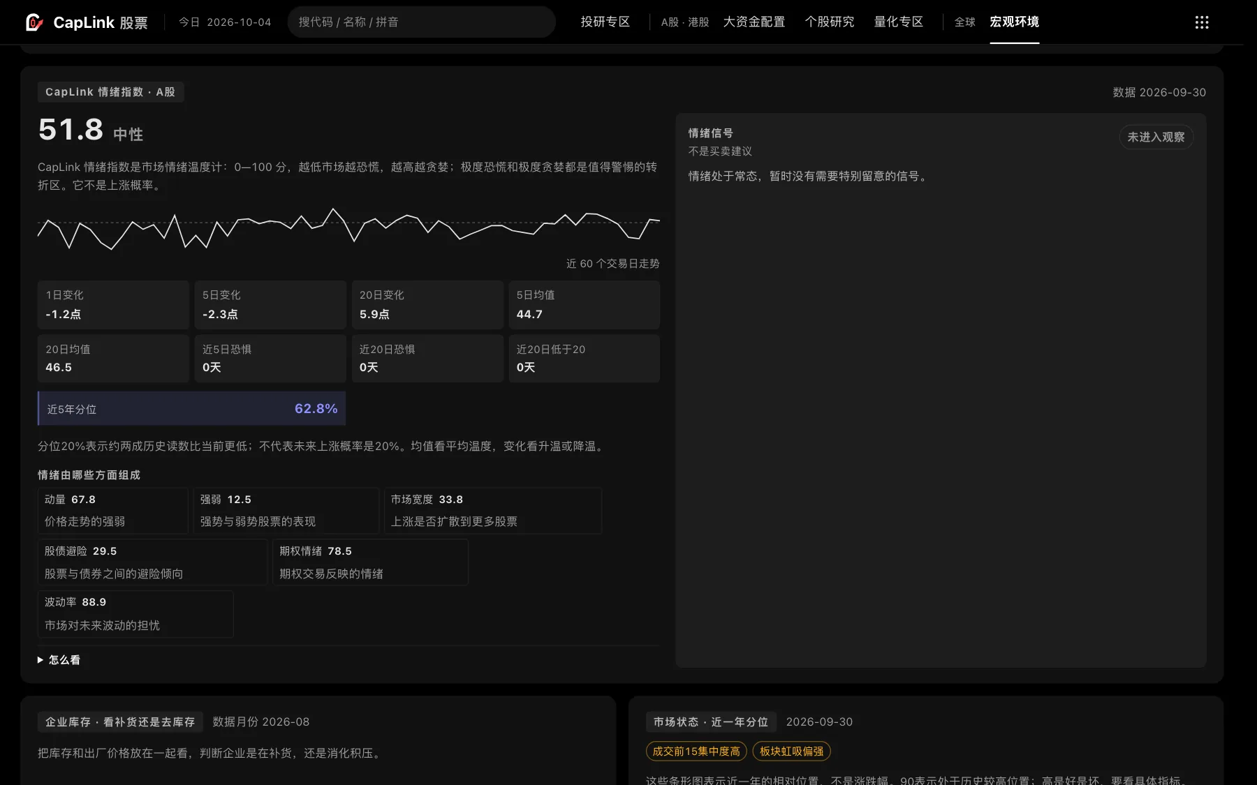The width and height of the screenshot is (1257, 785).
Task: Click the 不是买卖建议 note
Action: click(720, 151)
